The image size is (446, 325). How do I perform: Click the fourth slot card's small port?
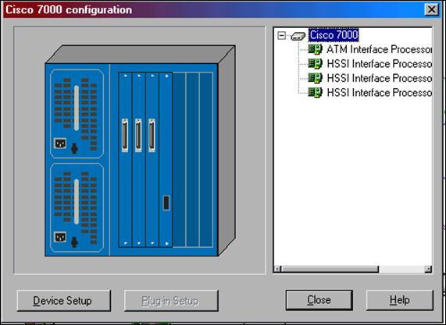tap(166, 203)
